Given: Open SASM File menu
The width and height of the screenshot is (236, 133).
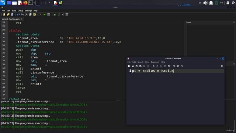Looking at the screenshot, I should [x=3, y=11].
